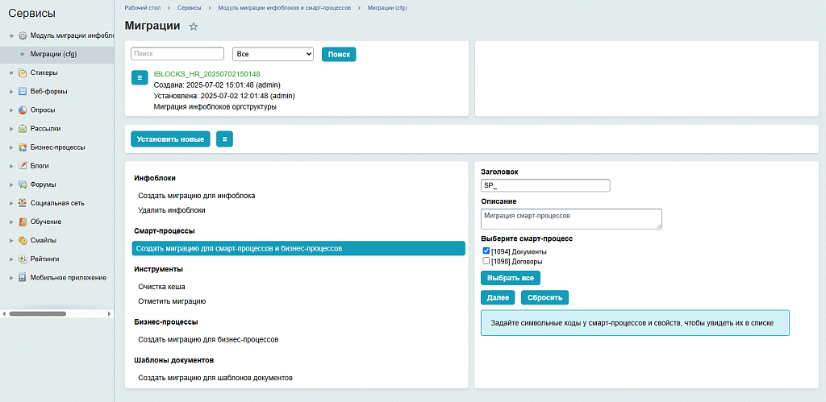The width and height of the screenshot is (826, 402).
Task: Open hamburger menu beside Установить новые button
Action: pos(224,139)
